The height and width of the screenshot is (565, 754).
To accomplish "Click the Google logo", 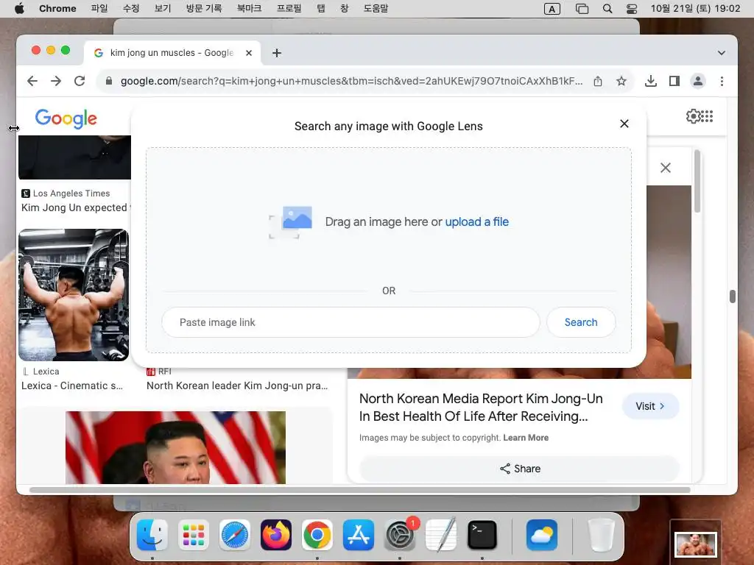I will [x=66, y=118].
